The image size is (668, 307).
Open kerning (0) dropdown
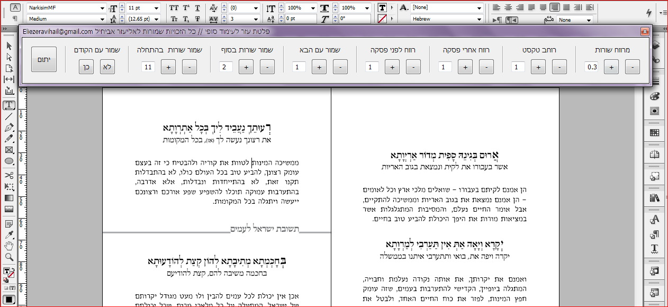(x=256, y=8)
